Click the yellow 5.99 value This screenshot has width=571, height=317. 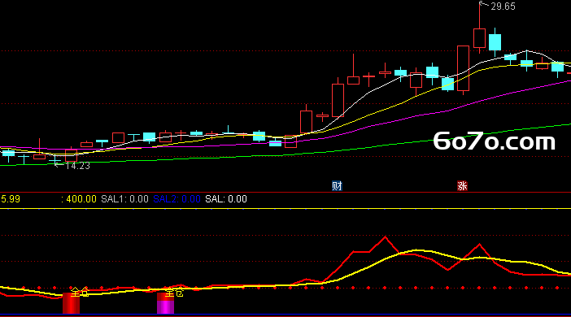coord(11,199)
